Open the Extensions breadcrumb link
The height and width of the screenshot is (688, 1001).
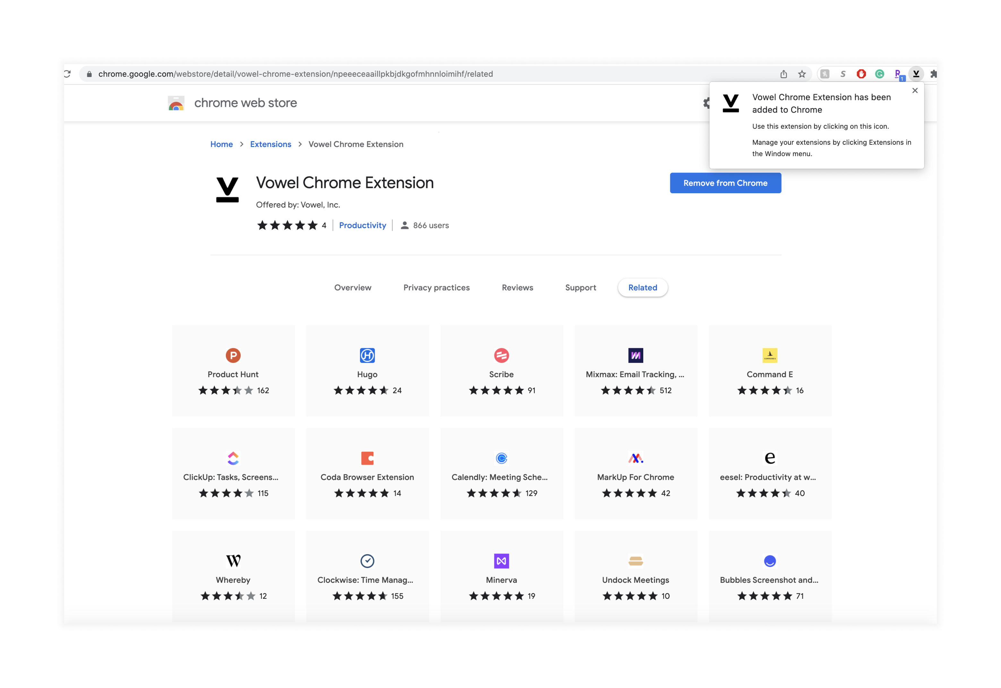tap(270, 144)
